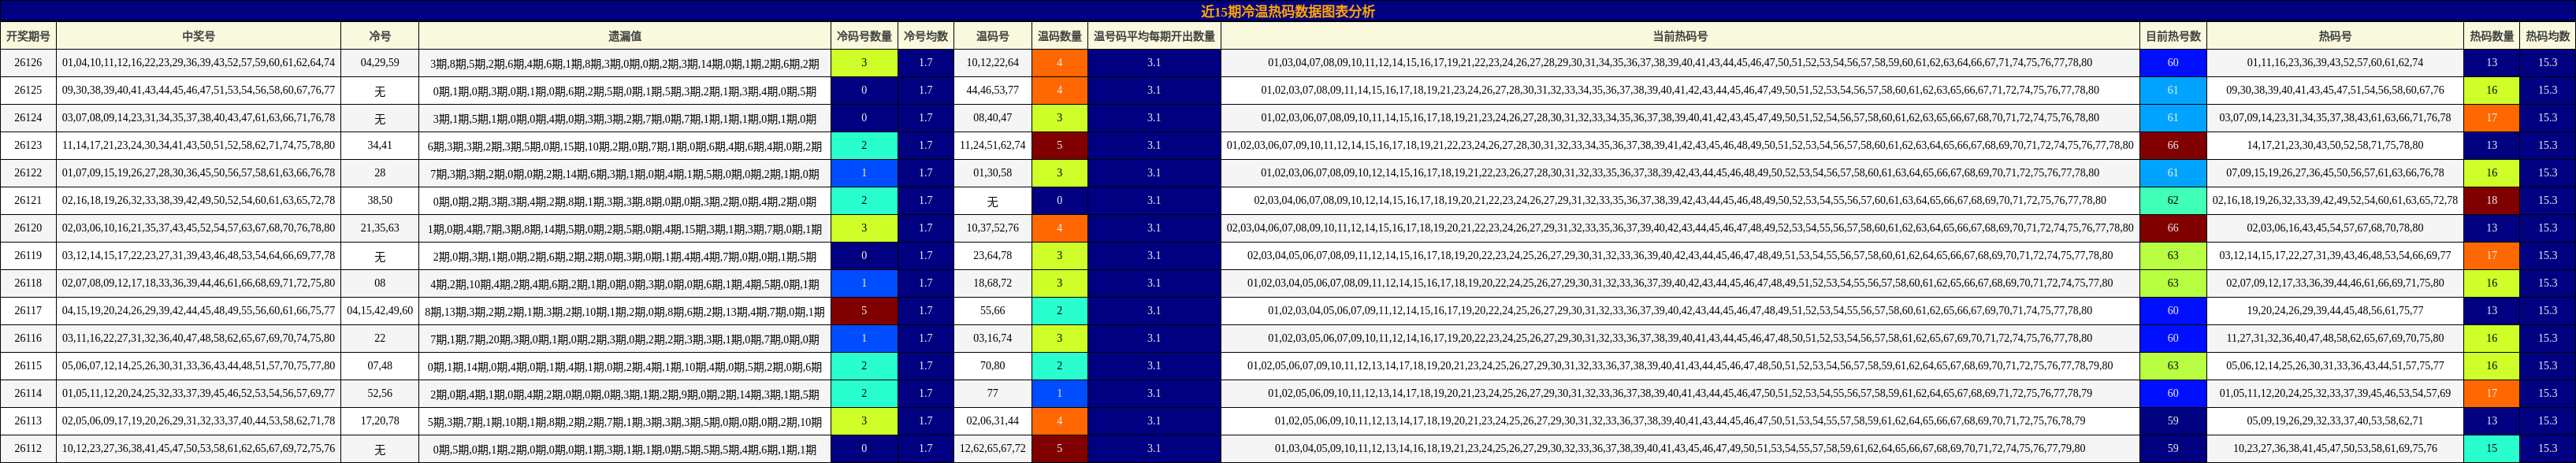Select draw period 26117
2576x463 pixels.
pyautogui.click(x=28, y=311)
